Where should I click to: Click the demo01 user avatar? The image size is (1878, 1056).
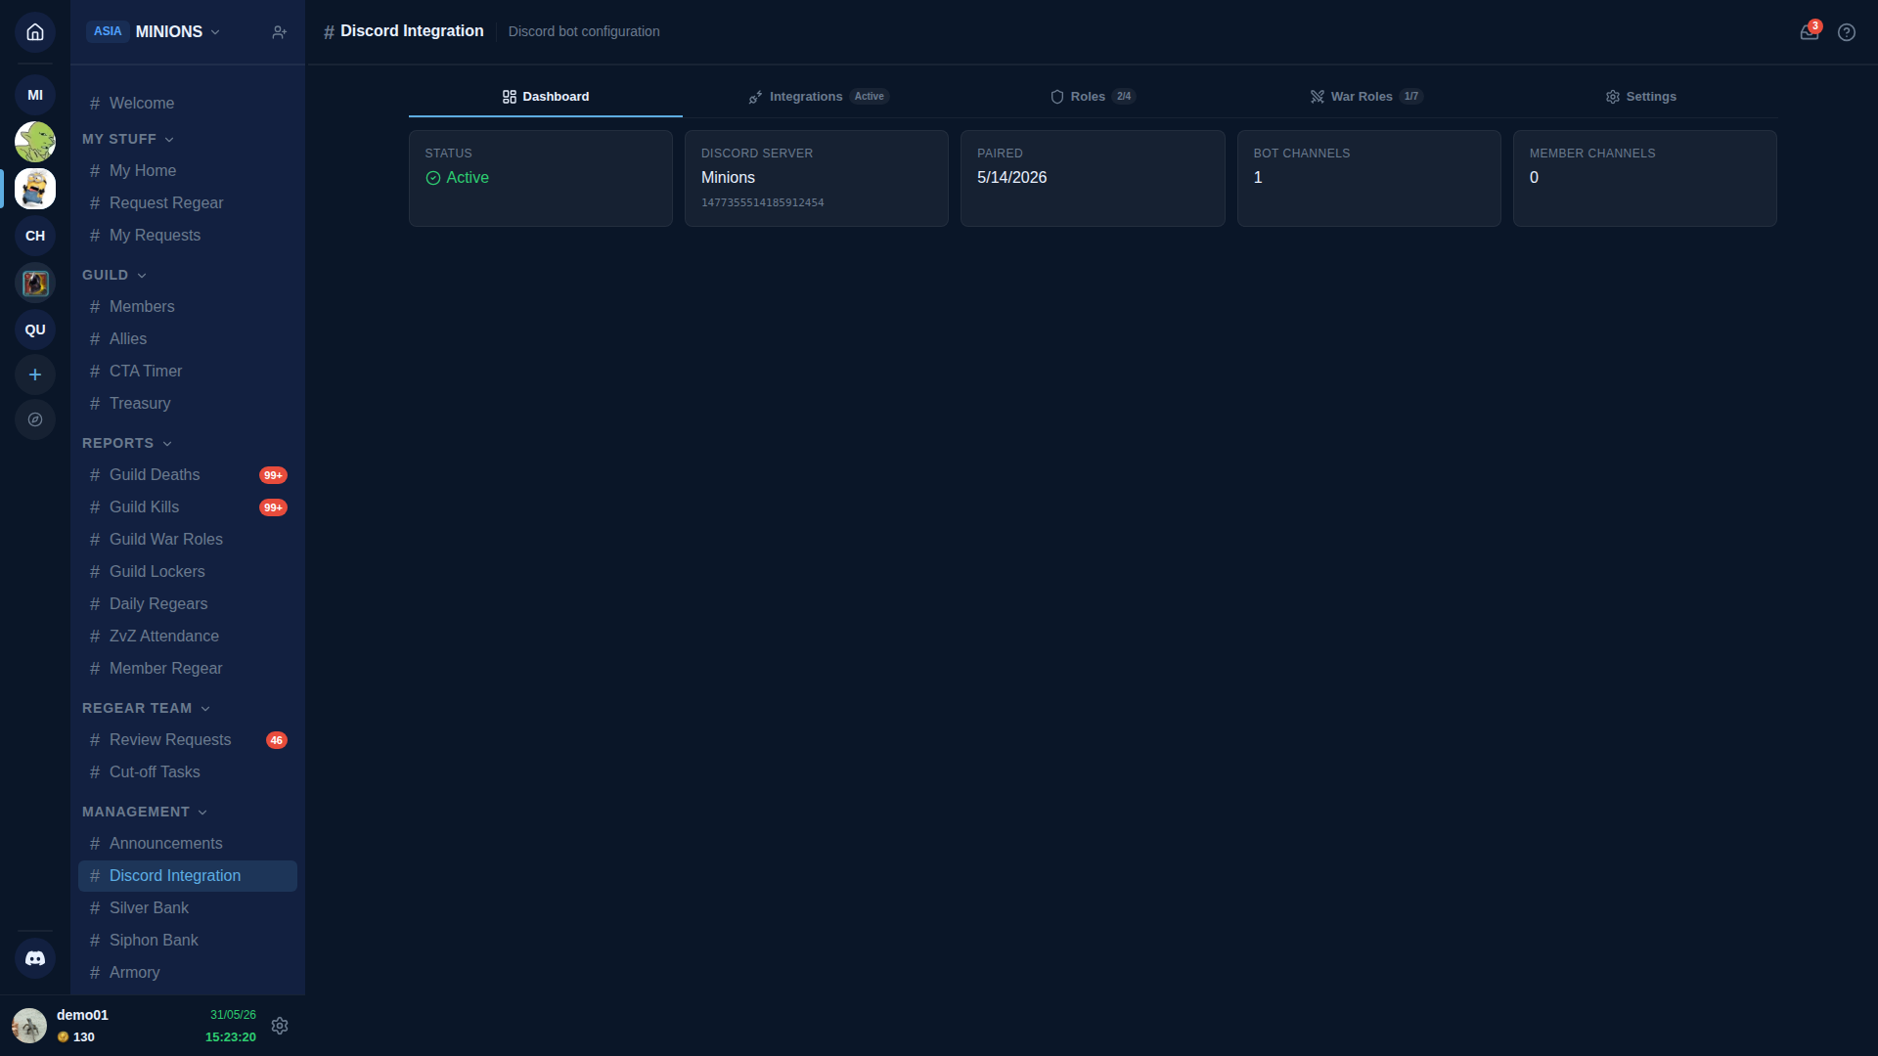(x=29, y=1026)
